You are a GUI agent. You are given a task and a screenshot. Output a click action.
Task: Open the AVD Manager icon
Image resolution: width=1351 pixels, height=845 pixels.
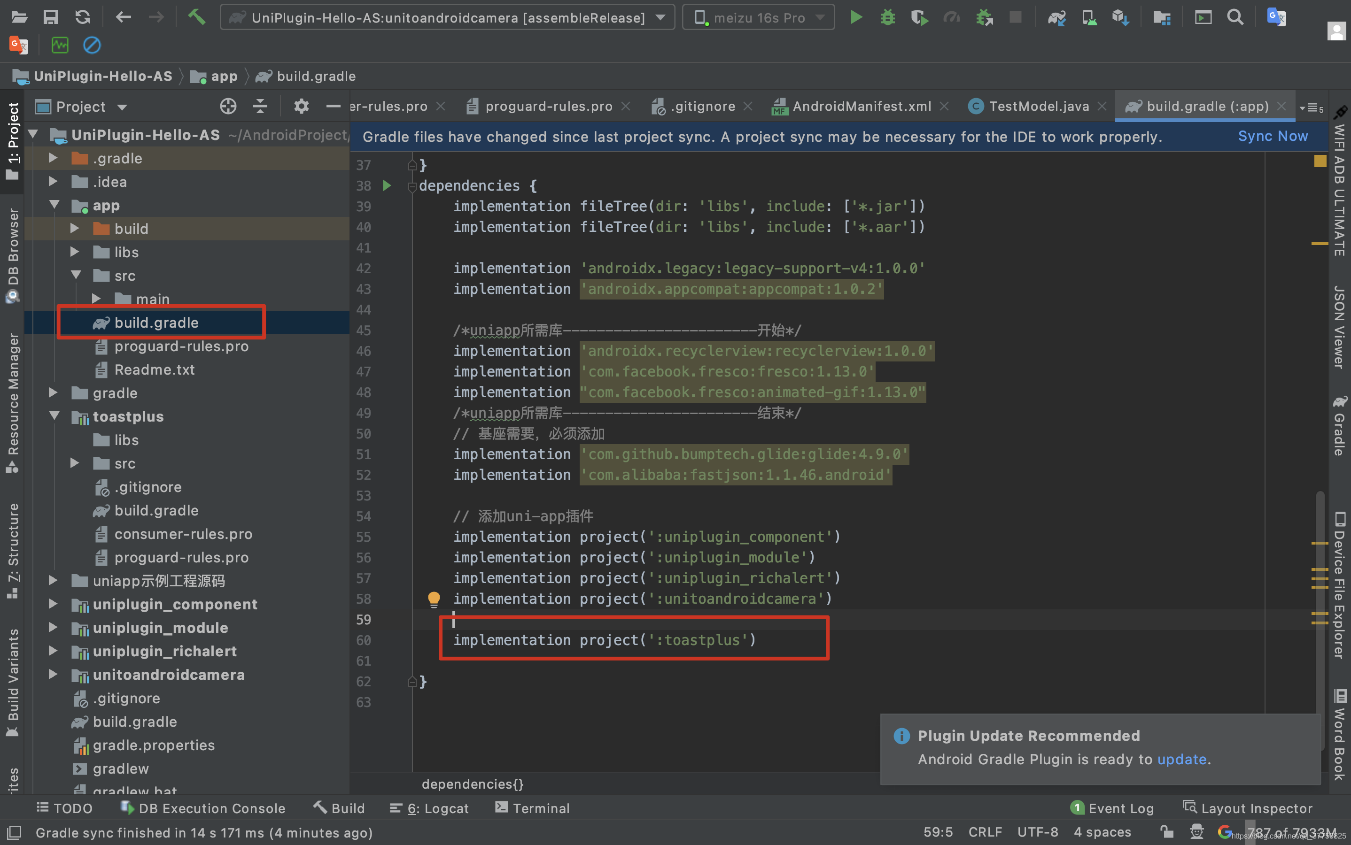1089,17
